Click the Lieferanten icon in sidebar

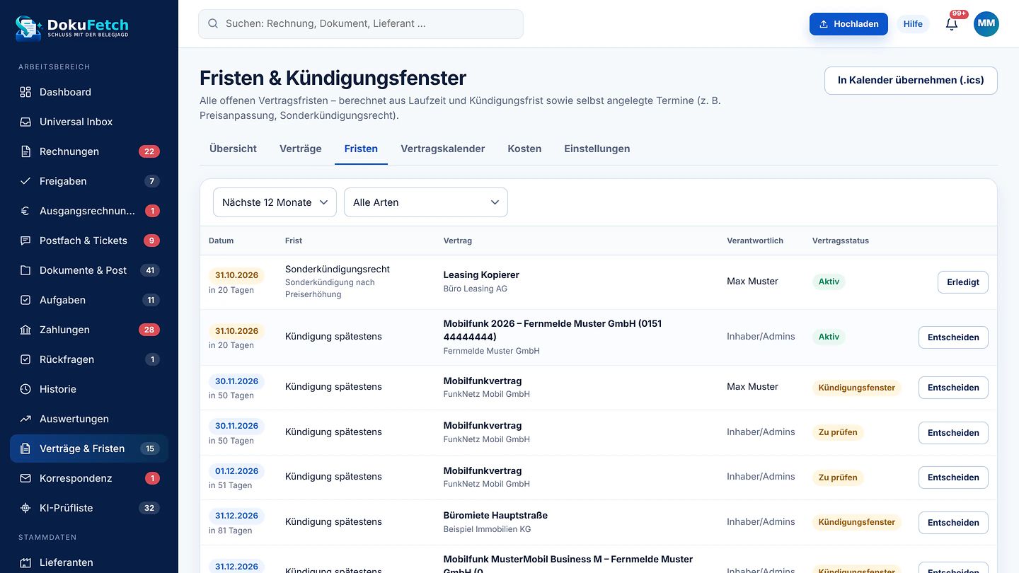pyautogui.click(x=25, y=562)
